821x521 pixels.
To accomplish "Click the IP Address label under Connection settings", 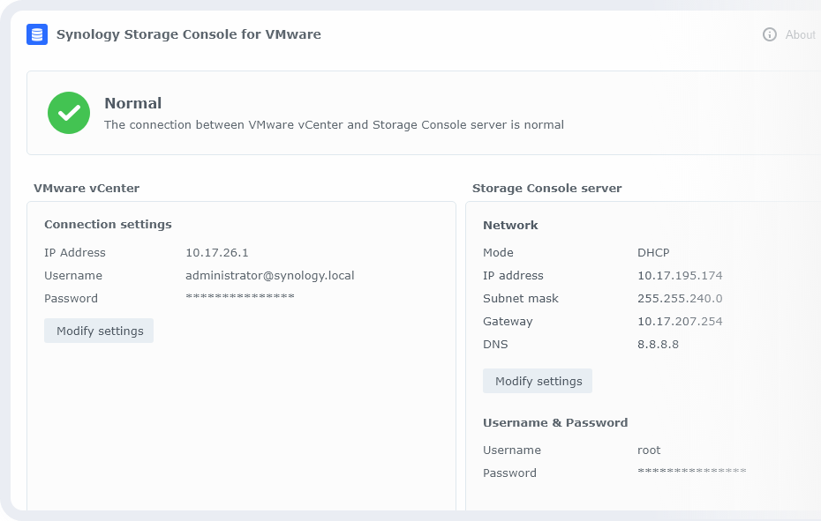I will point(75,253).
